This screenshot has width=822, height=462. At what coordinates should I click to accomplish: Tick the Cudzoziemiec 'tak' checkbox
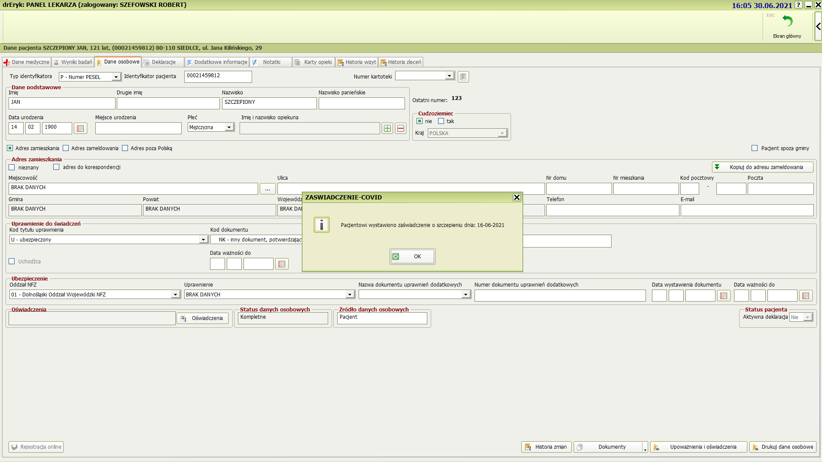(441, 121)
